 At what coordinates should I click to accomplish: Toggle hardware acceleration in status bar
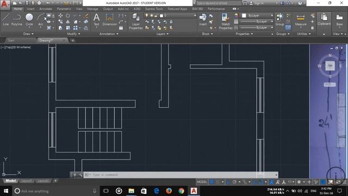[x=323, y=182]
